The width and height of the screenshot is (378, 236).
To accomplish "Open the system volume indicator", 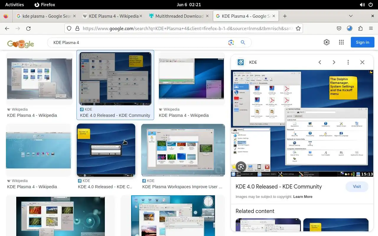I will click(362, 5).
